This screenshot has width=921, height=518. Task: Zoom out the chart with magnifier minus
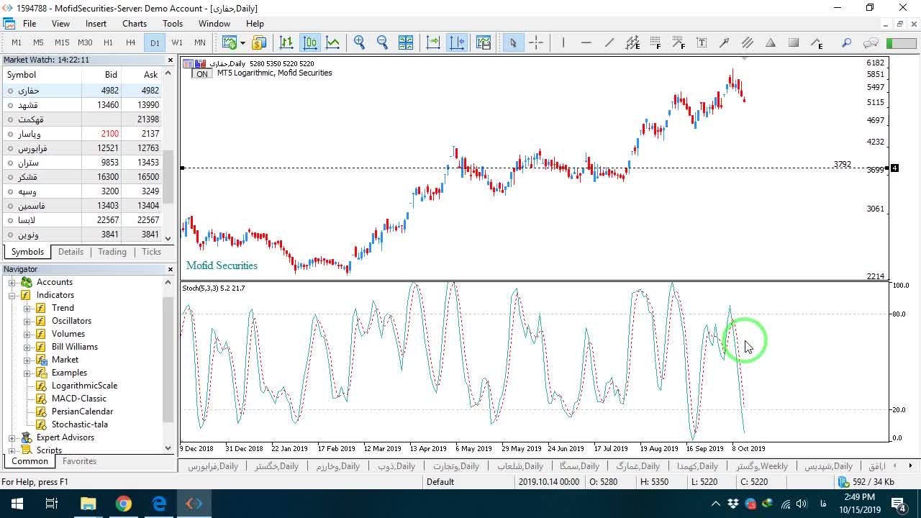point(382,42)
